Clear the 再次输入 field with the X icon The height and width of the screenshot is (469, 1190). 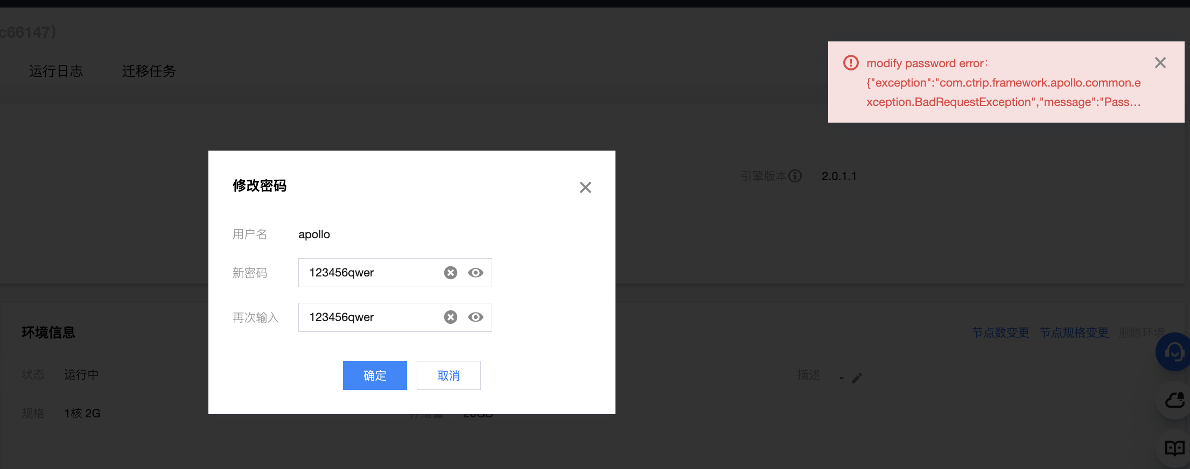451,317
